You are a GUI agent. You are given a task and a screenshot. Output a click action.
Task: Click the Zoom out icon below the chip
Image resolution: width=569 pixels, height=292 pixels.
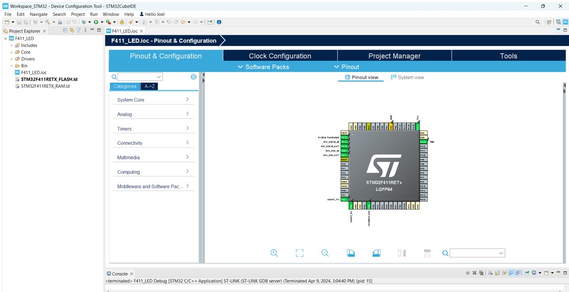(x=325, y=253)
